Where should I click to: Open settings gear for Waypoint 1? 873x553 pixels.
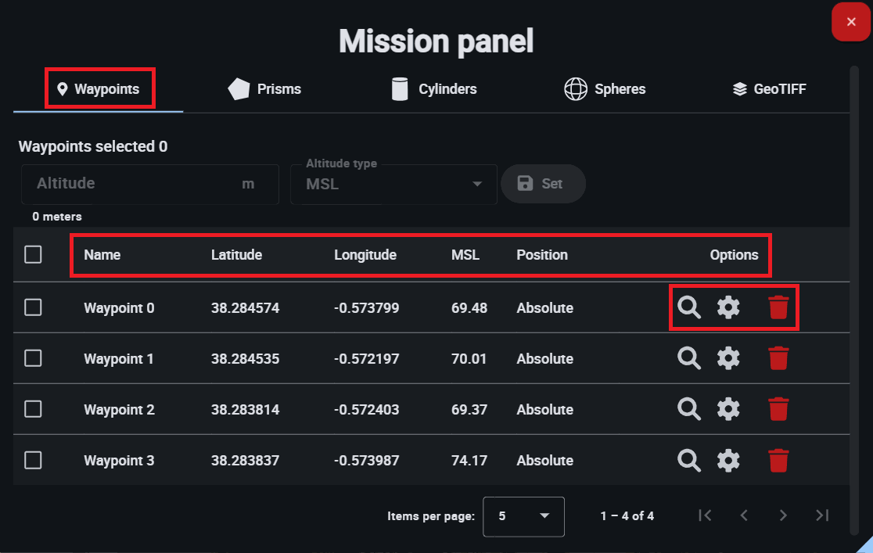[728, 358]
